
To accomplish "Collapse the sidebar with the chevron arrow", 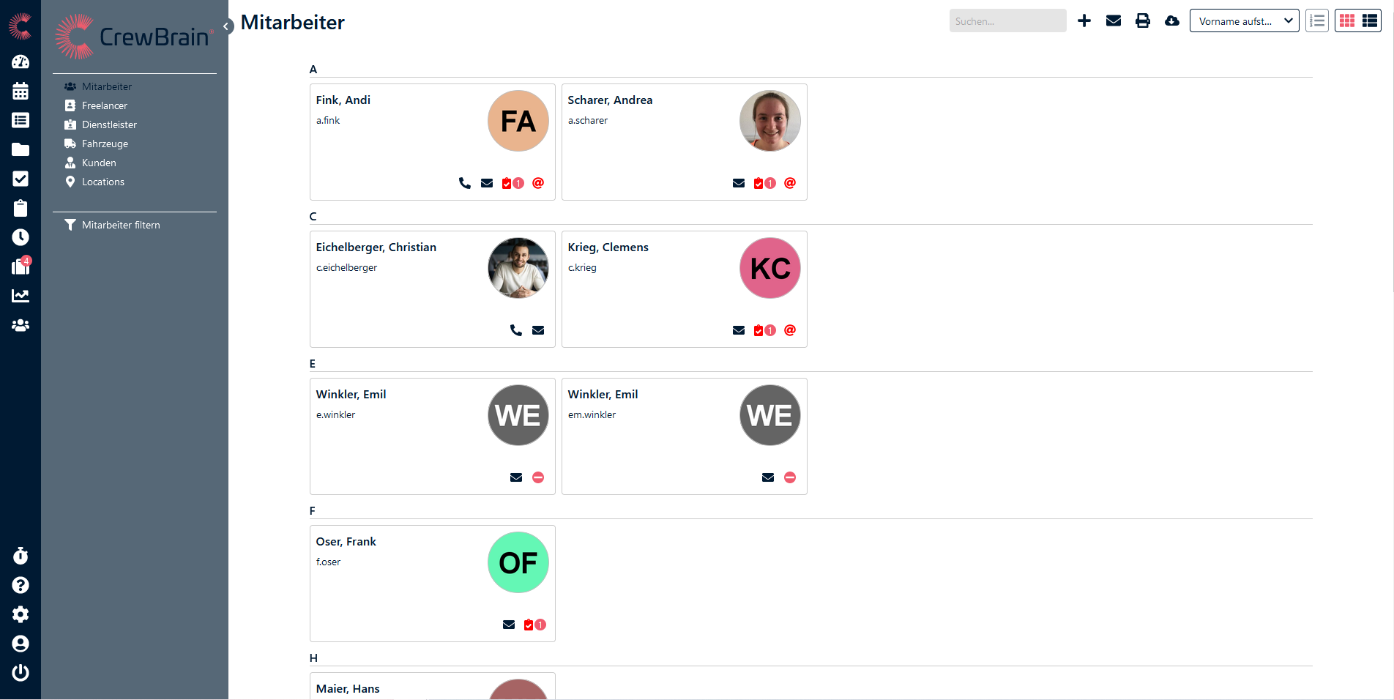I will [x=227, y=26].
